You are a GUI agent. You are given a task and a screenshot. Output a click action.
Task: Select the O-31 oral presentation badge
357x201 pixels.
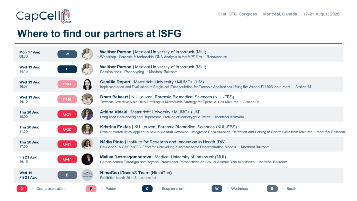click(67, 144)
